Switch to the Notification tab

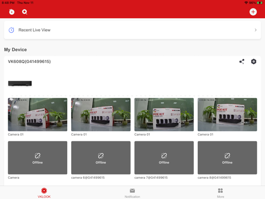132,193
